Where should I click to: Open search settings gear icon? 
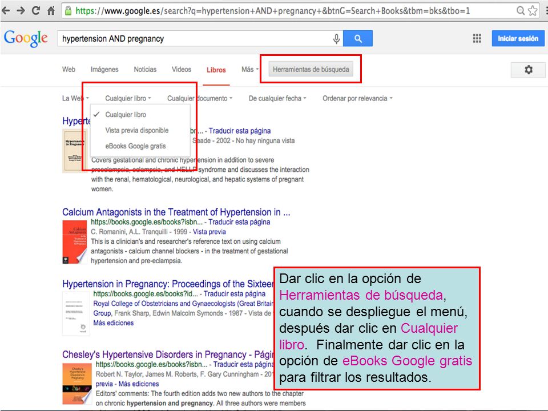tap(529, 70)
